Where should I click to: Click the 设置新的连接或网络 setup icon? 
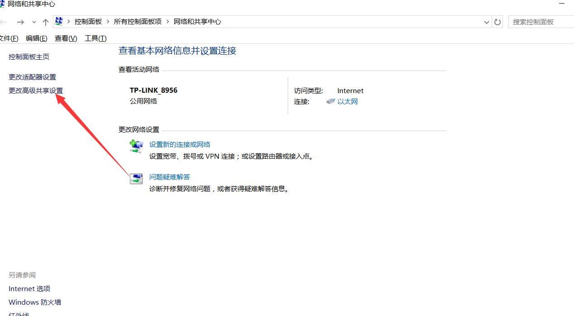(136, 146)
